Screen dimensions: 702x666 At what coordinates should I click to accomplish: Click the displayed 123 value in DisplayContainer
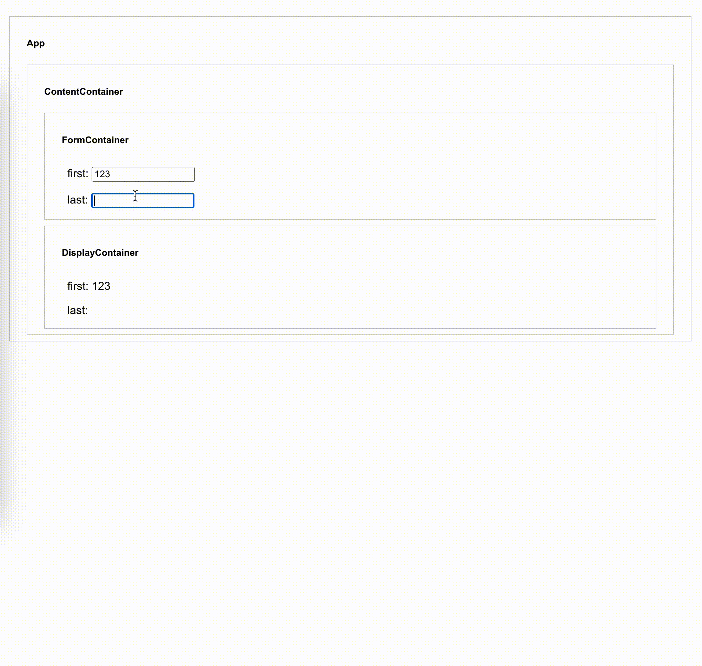click(x=101, y=286)
